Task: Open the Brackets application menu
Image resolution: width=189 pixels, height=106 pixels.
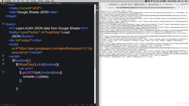Action: pyautogui.click(x=8, y=1)
